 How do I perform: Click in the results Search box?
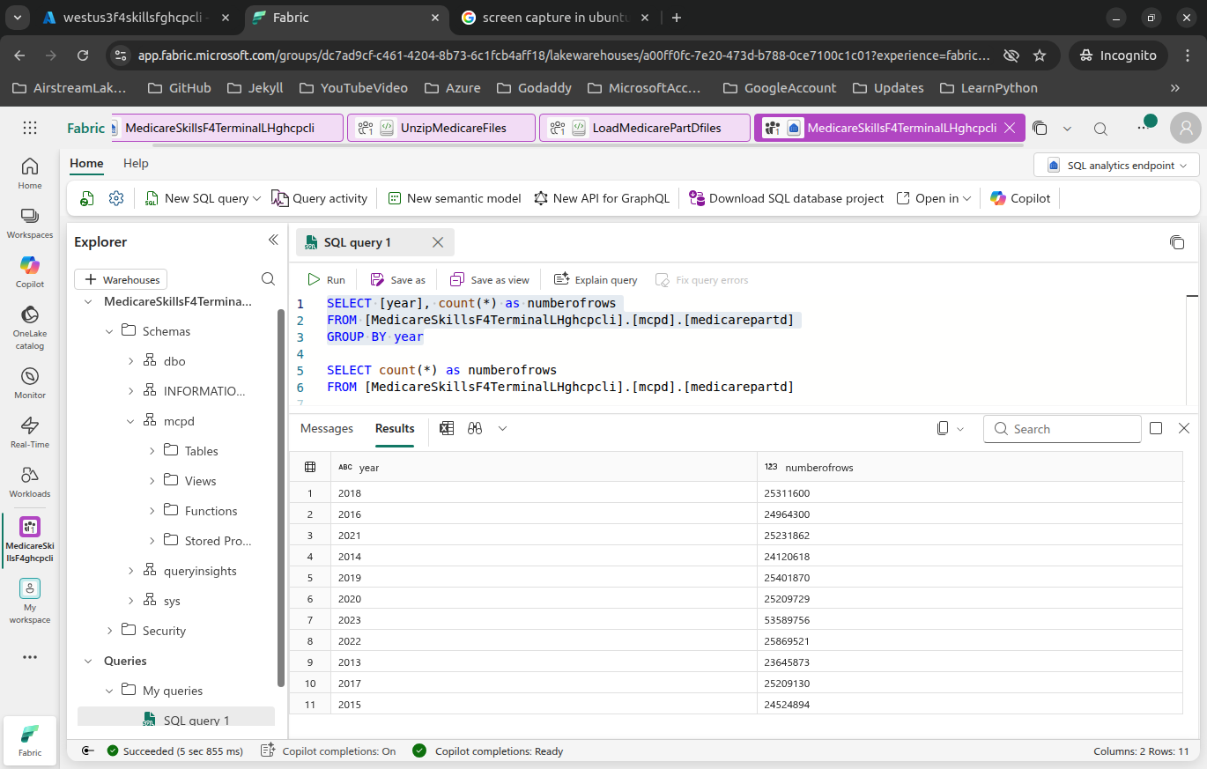click(x=1063, y=429)
